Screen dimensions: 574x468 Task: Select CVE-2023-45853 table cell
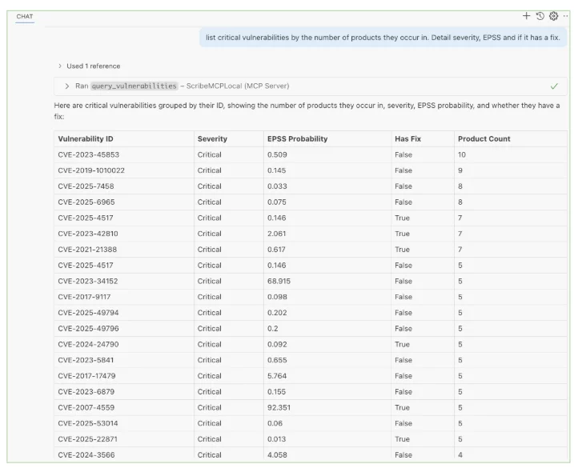tap(89, 154)
